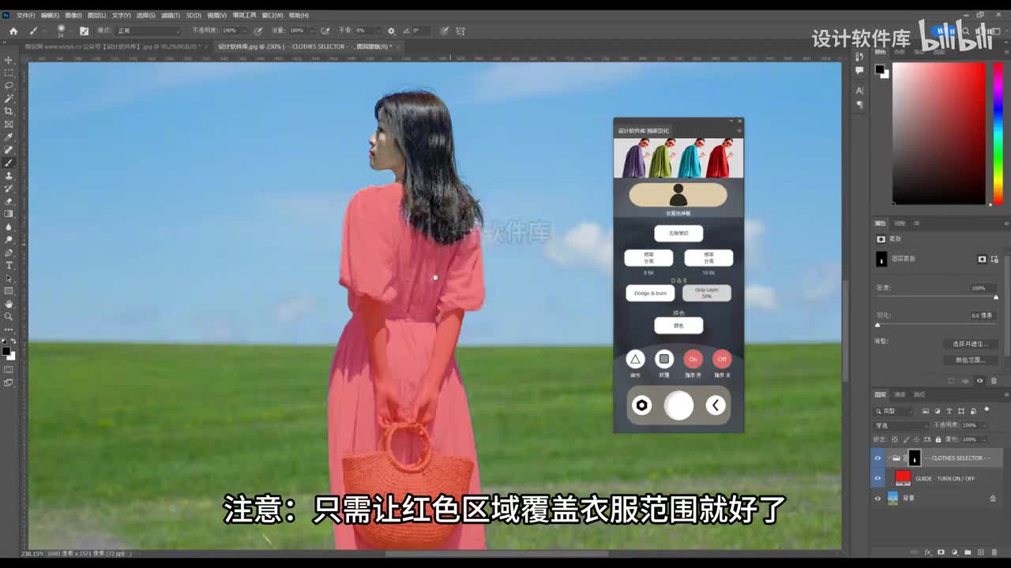The height and width of the screenshot is (568, 1011).
Task: Click the back chevron in plugin panel
Action: 715,405
